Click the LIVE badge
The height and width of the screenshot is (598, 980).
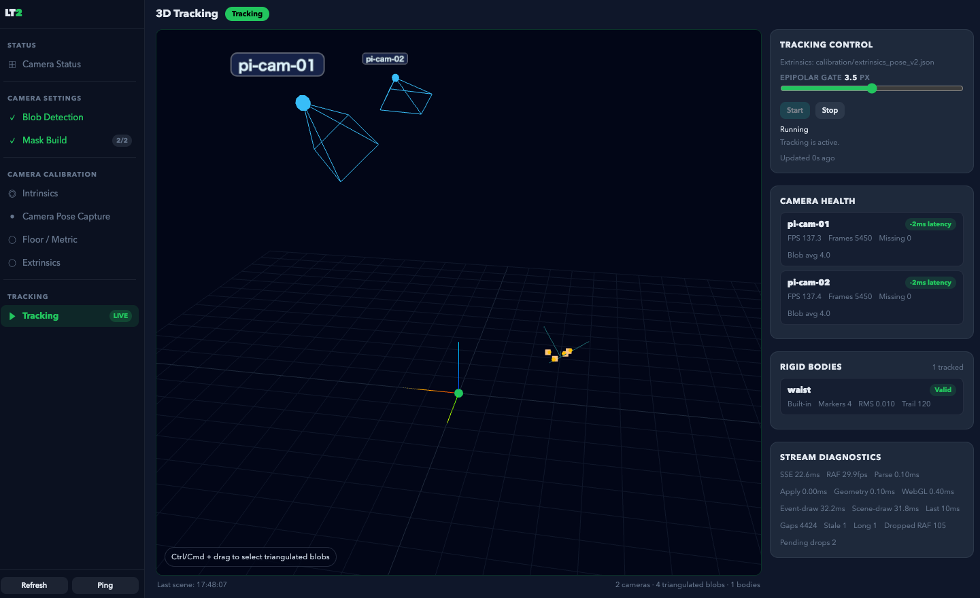tap(120, 316)
